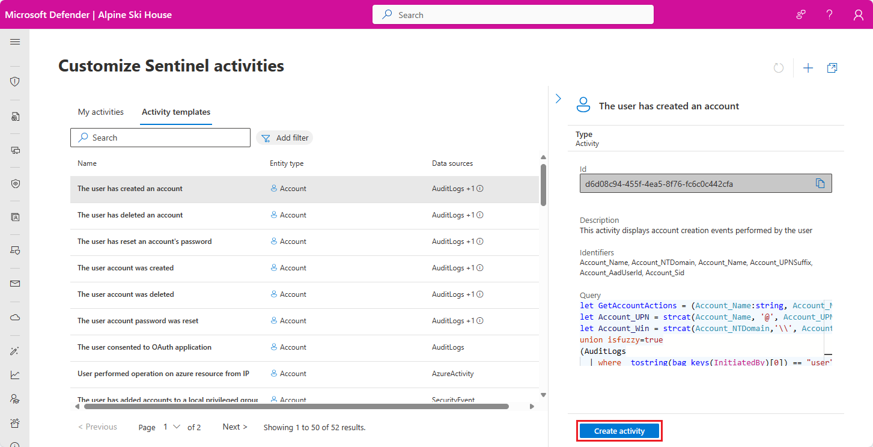Switch to the My activities tab

click(x=100, y=112)
